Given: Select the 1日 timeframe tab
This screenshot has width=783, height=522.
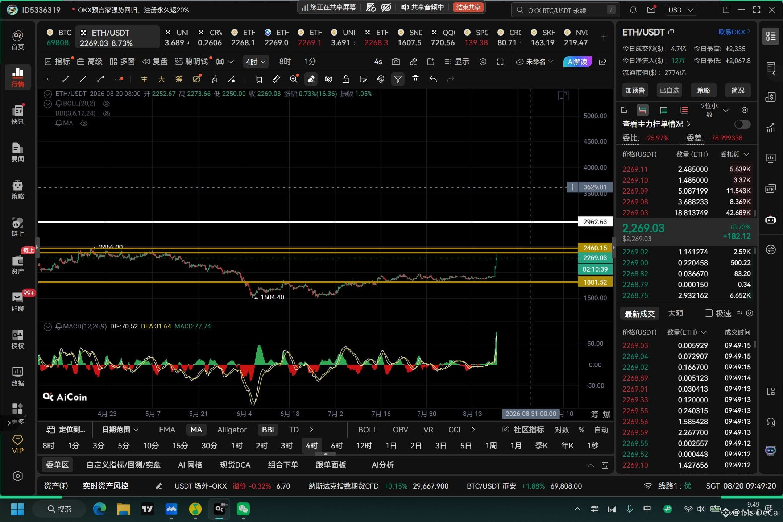Looking at the screenshot, I should (390, 446).
